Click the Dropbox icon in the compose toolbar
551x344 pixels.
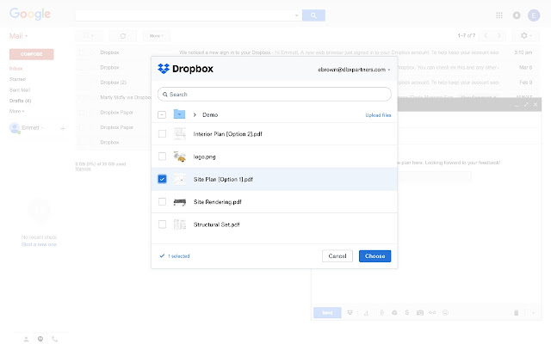click(350, 312)
